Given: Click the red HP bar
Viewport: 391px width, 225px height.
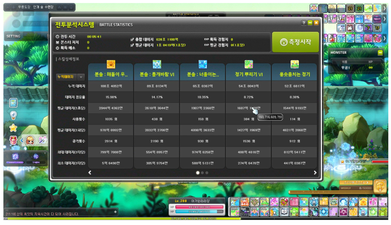Looking at the screenshot, I should click(199, 207).
